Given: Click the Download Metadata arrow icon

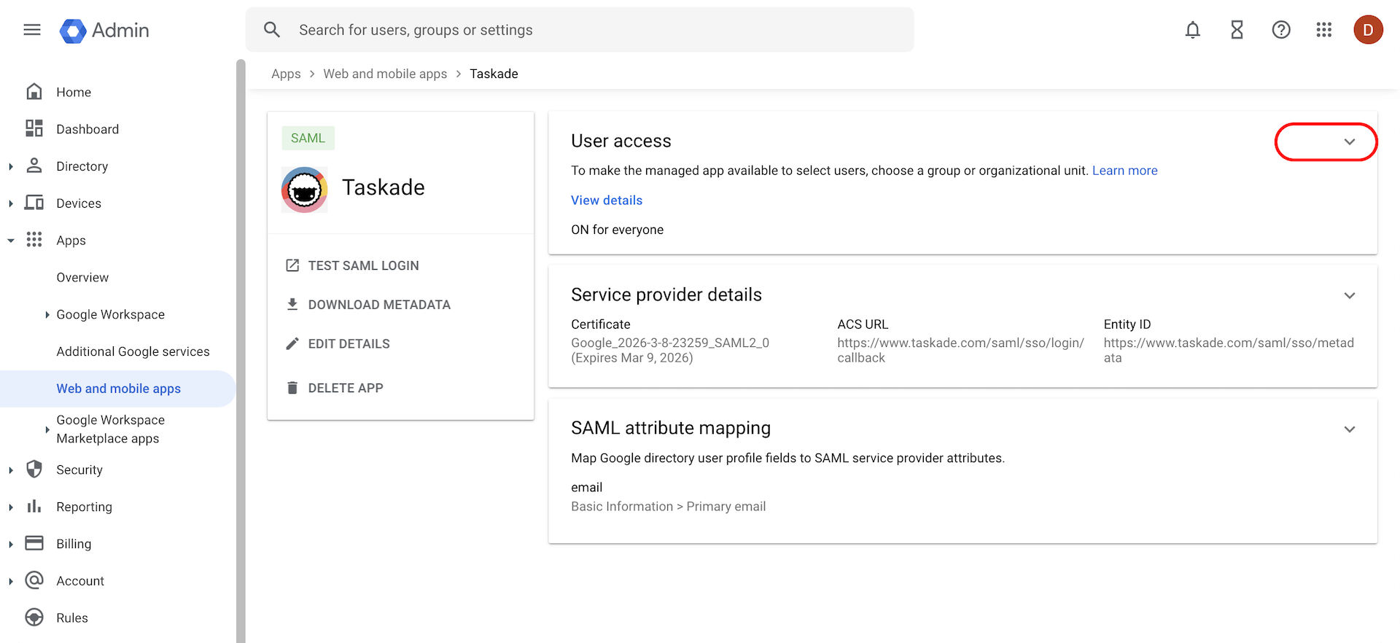Looking at the screenshot, I should coord(292,304).
